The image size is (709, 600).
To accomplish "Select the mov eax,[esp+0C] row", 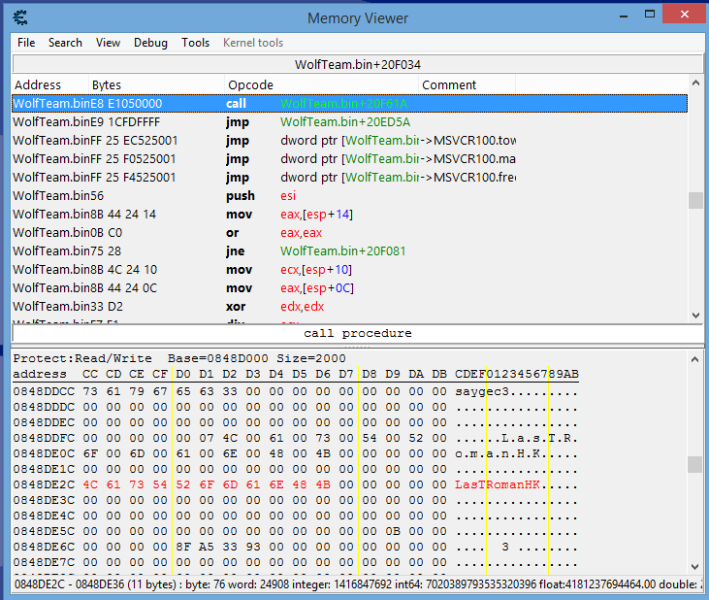I will click(349, 287).
